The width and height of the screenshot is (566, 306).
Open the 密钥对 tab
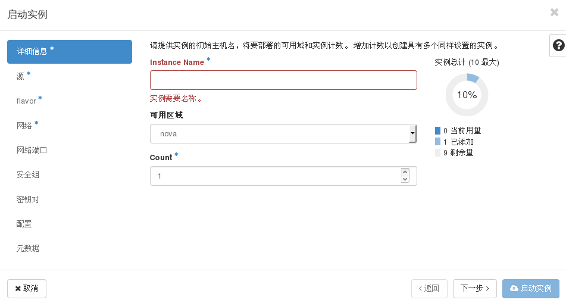click(x=70, y=199)
